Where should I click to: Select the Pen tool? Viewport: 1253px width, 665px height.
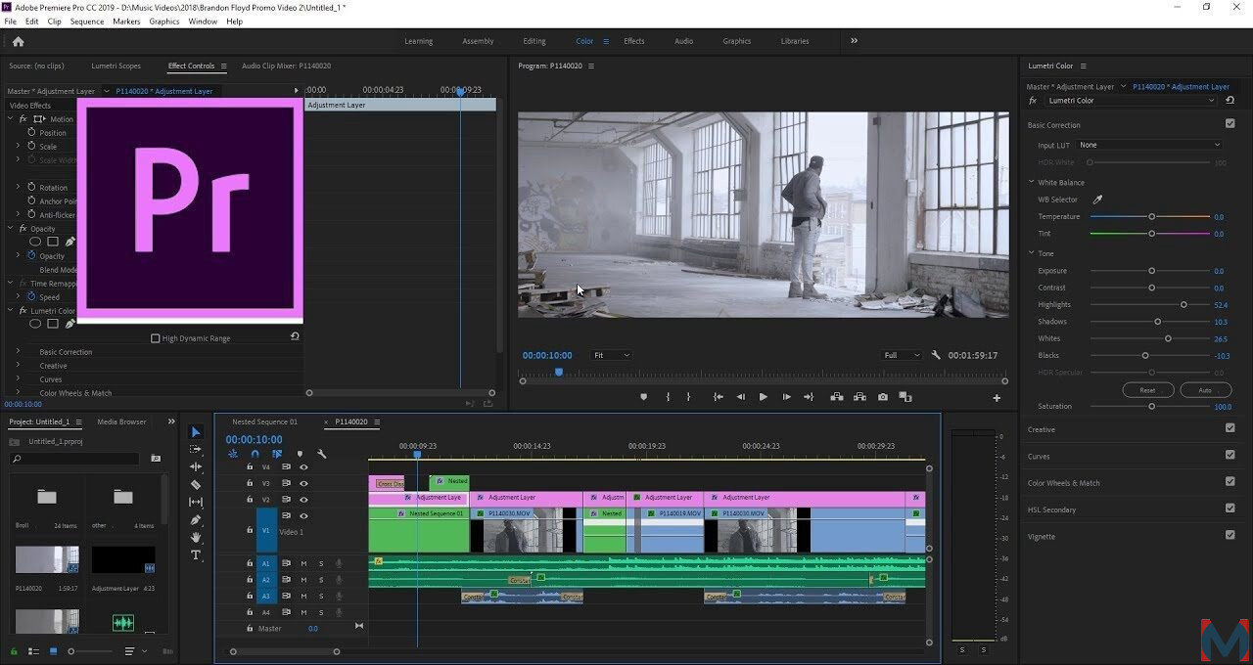pos(196,520)
